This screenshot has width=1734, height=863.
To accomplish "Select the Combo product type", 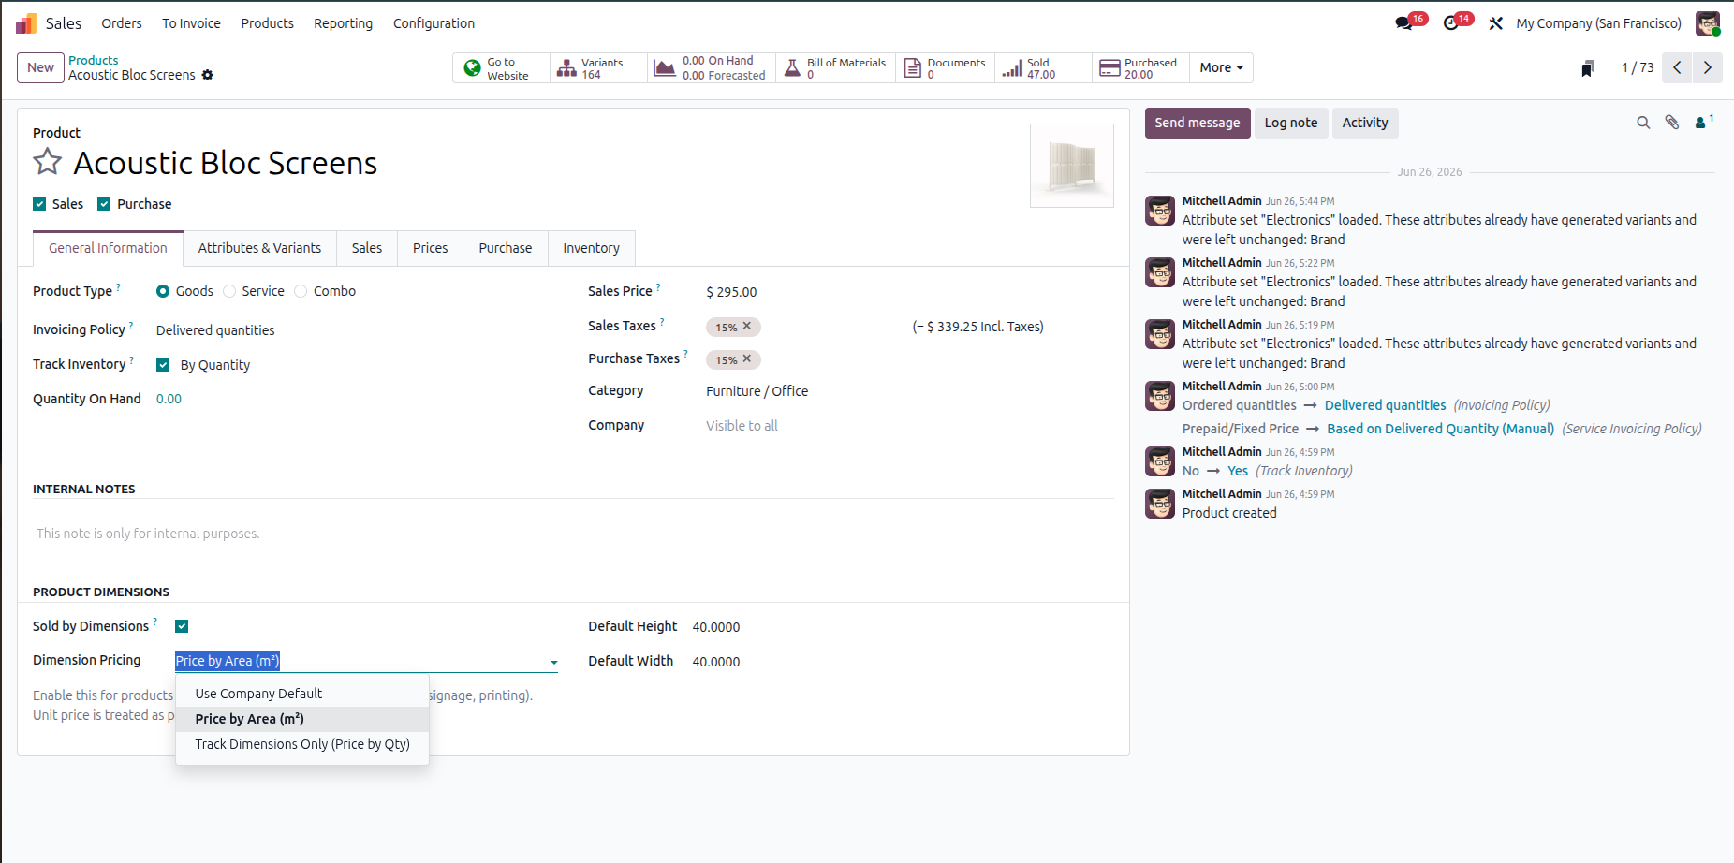I will 301,291.
